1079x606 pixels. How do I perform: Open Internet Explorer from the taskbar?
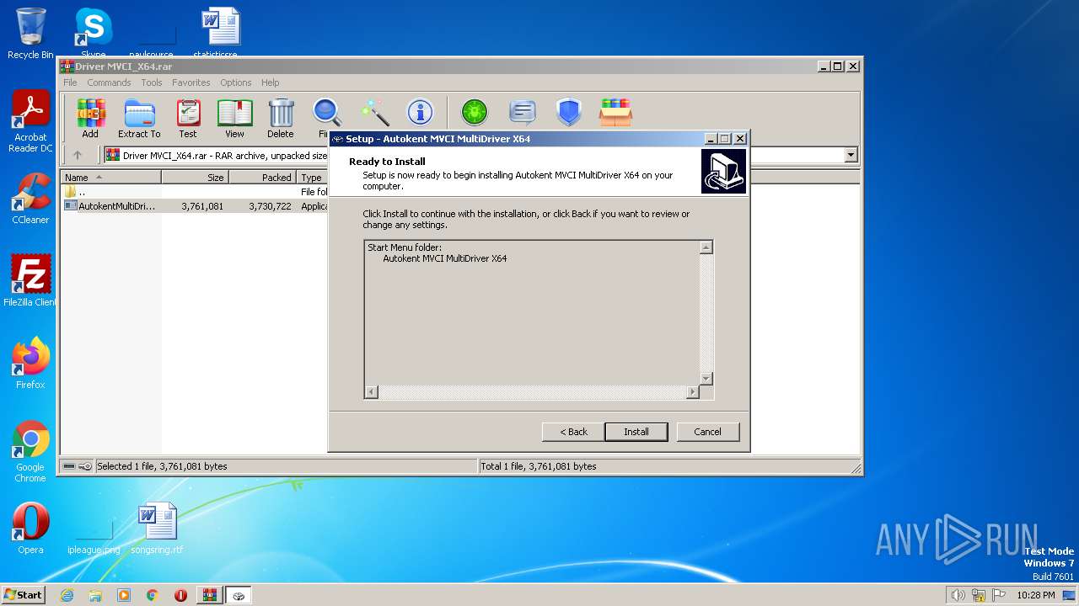point(67,595)
